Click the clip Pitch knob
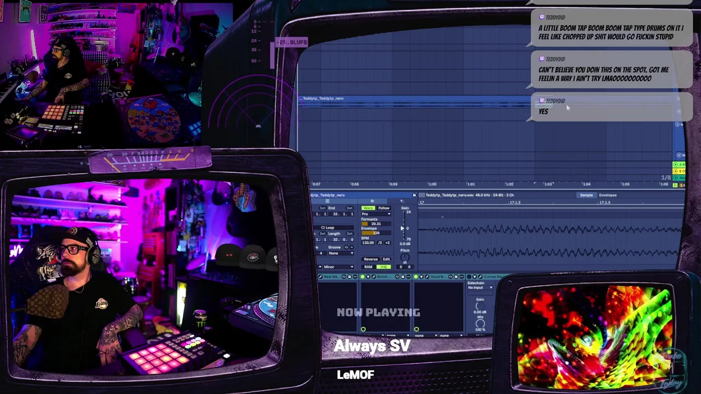701x394 pixels. (405, 257)
